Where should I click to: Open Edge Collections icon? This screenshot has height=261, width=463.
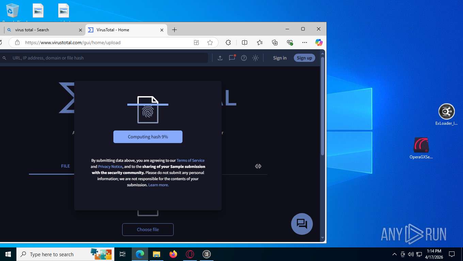pos(275,42)
